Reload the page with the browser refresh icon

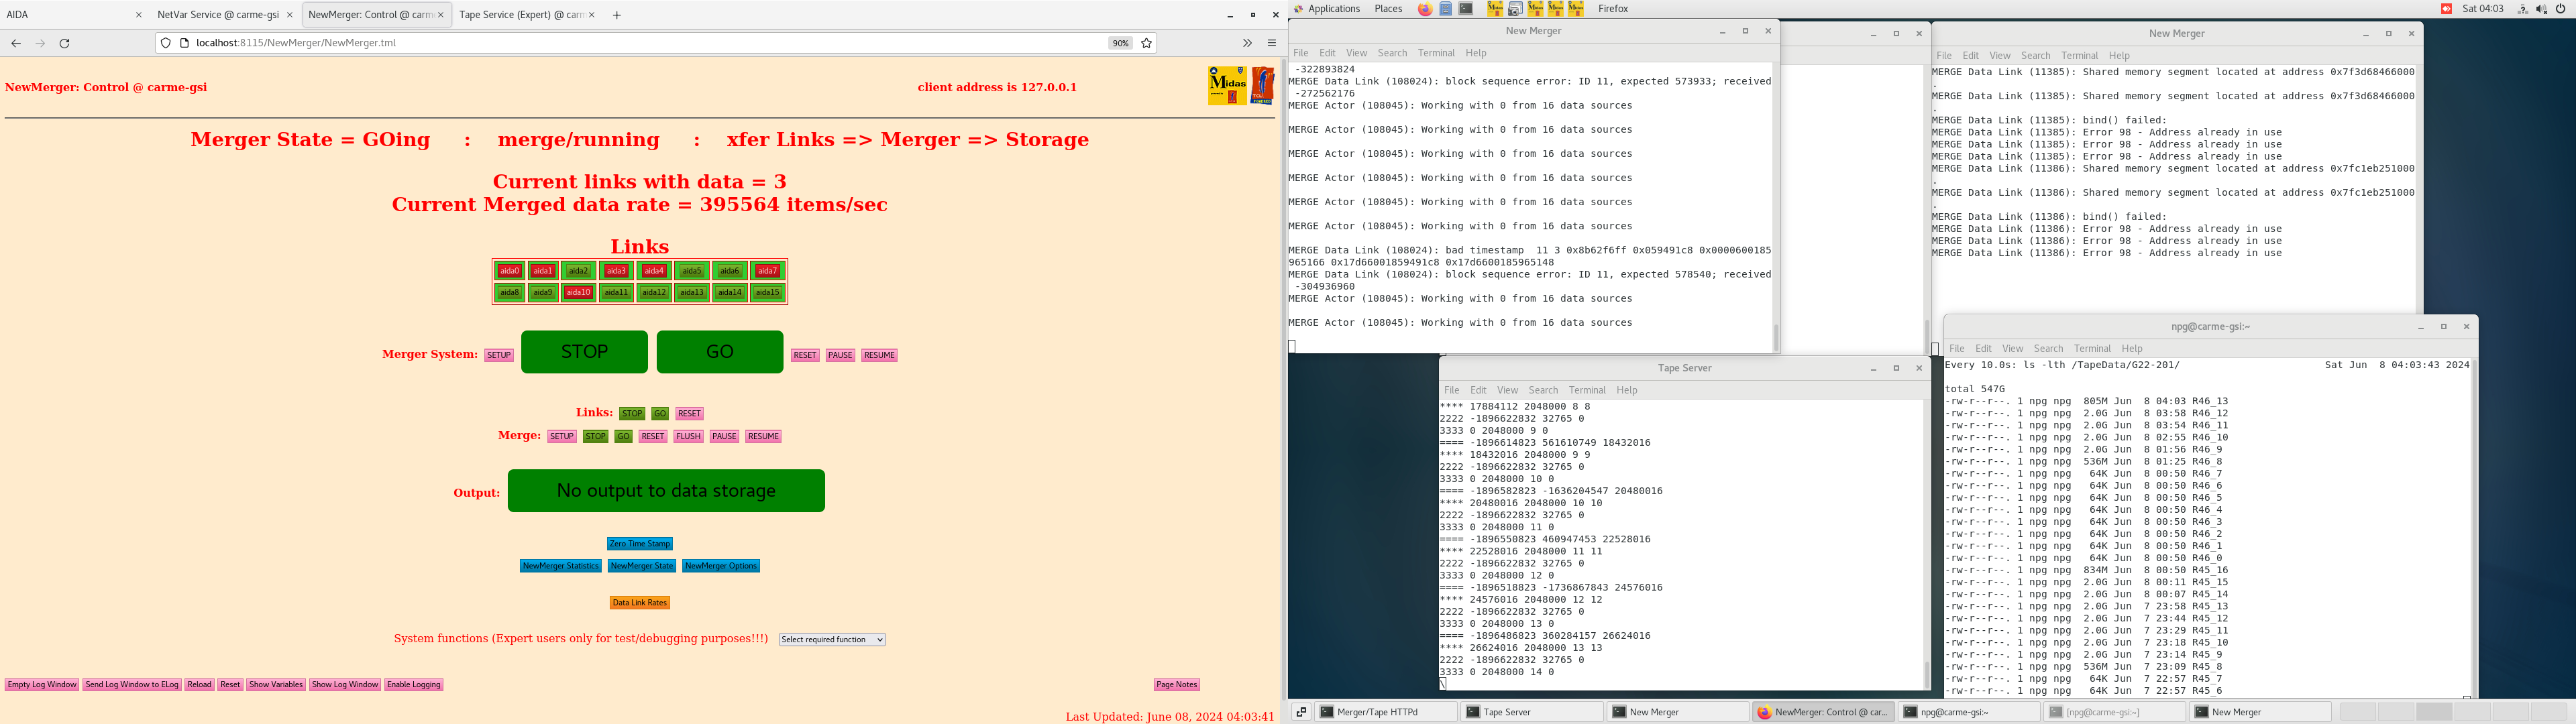point(65,43)
